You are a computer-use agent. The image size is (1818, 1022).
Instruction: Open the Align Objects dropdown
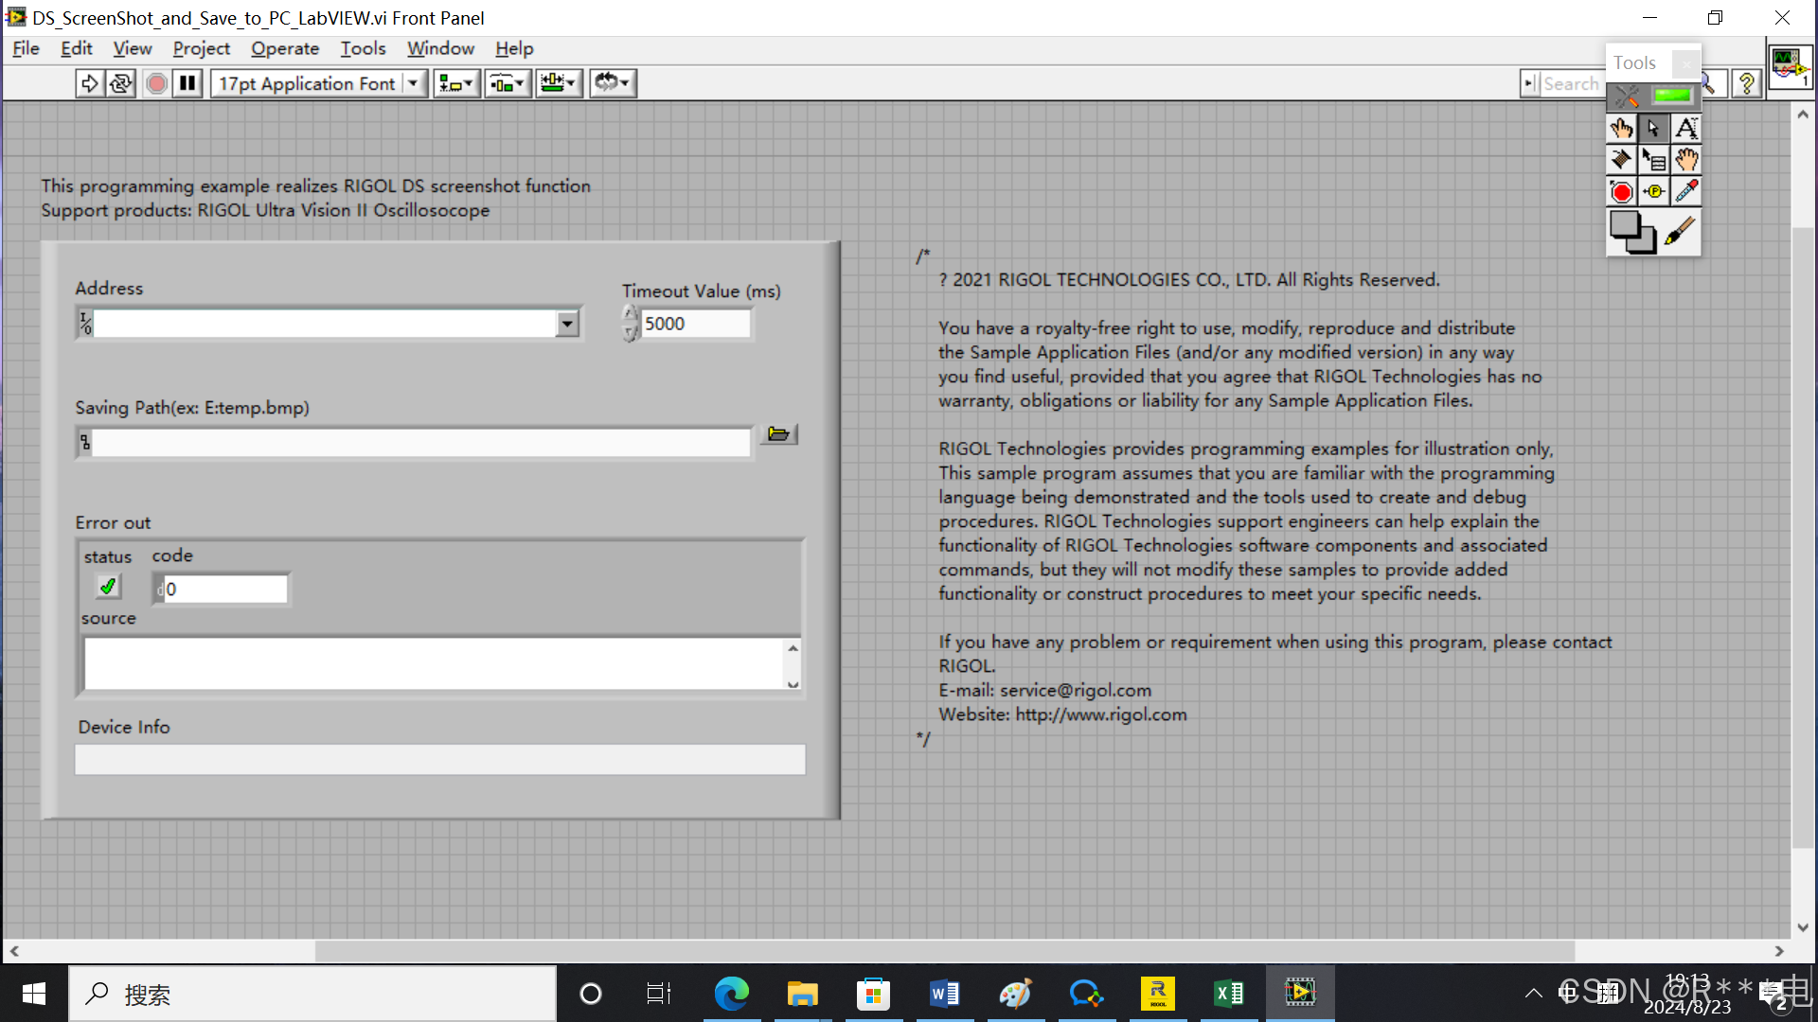(x=456, y=83)
